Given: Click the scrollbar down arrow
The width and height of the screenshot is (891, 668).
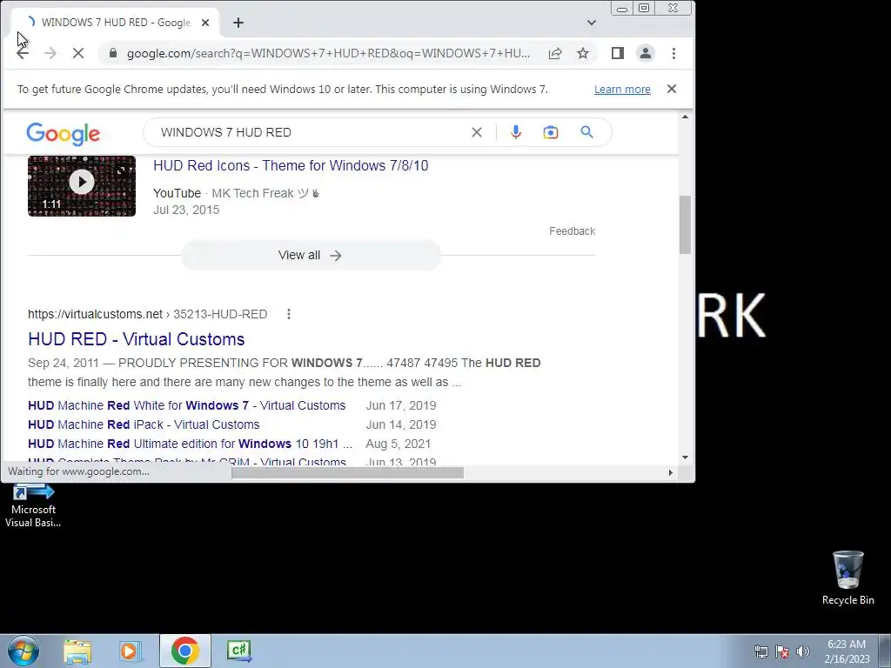Looking at the screenshot, I should click(686, 458).
